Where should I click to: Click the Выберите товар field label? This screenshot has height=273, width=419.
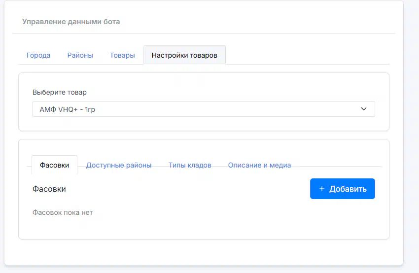(x=60, y=92)
